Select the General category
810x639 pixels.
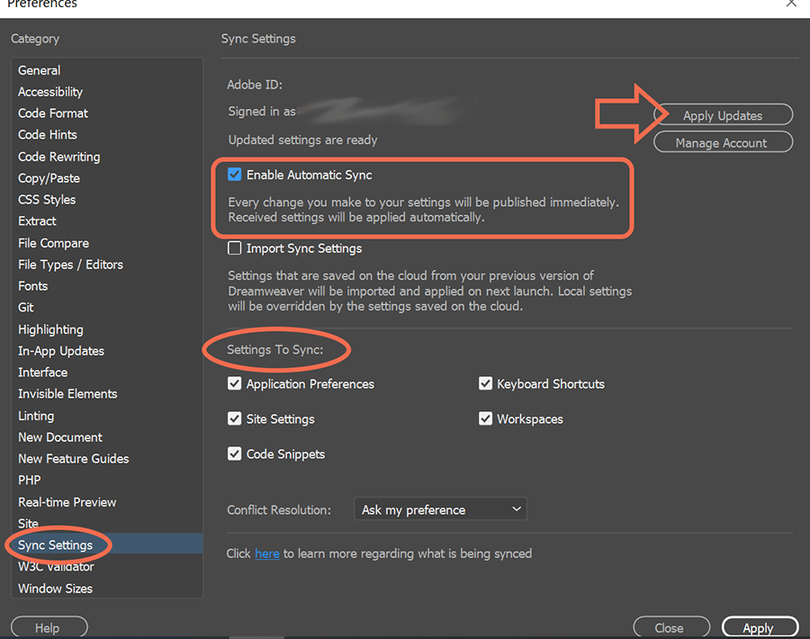(x=39, y=70)
